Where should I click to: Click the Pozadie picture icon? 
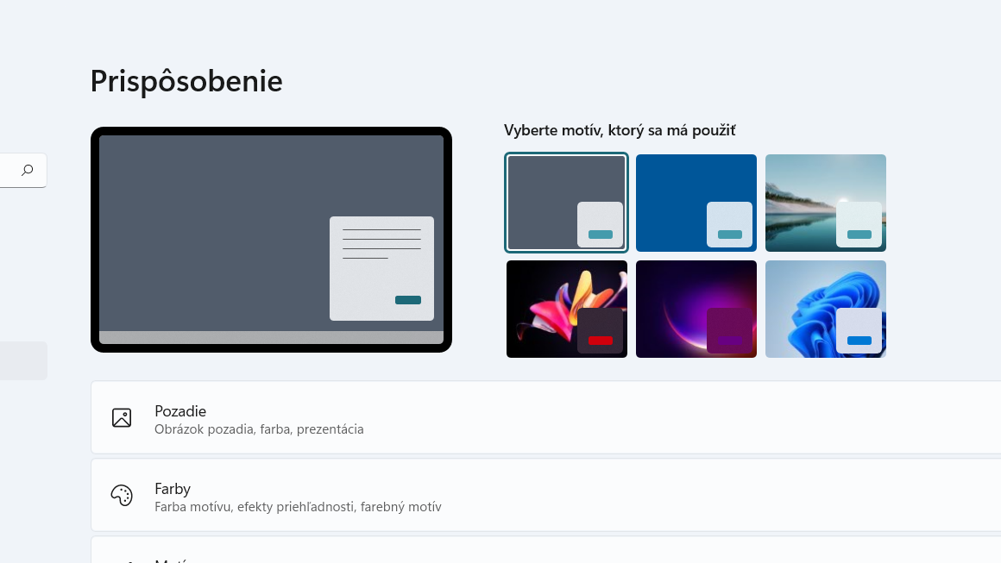tap(122, 416)
